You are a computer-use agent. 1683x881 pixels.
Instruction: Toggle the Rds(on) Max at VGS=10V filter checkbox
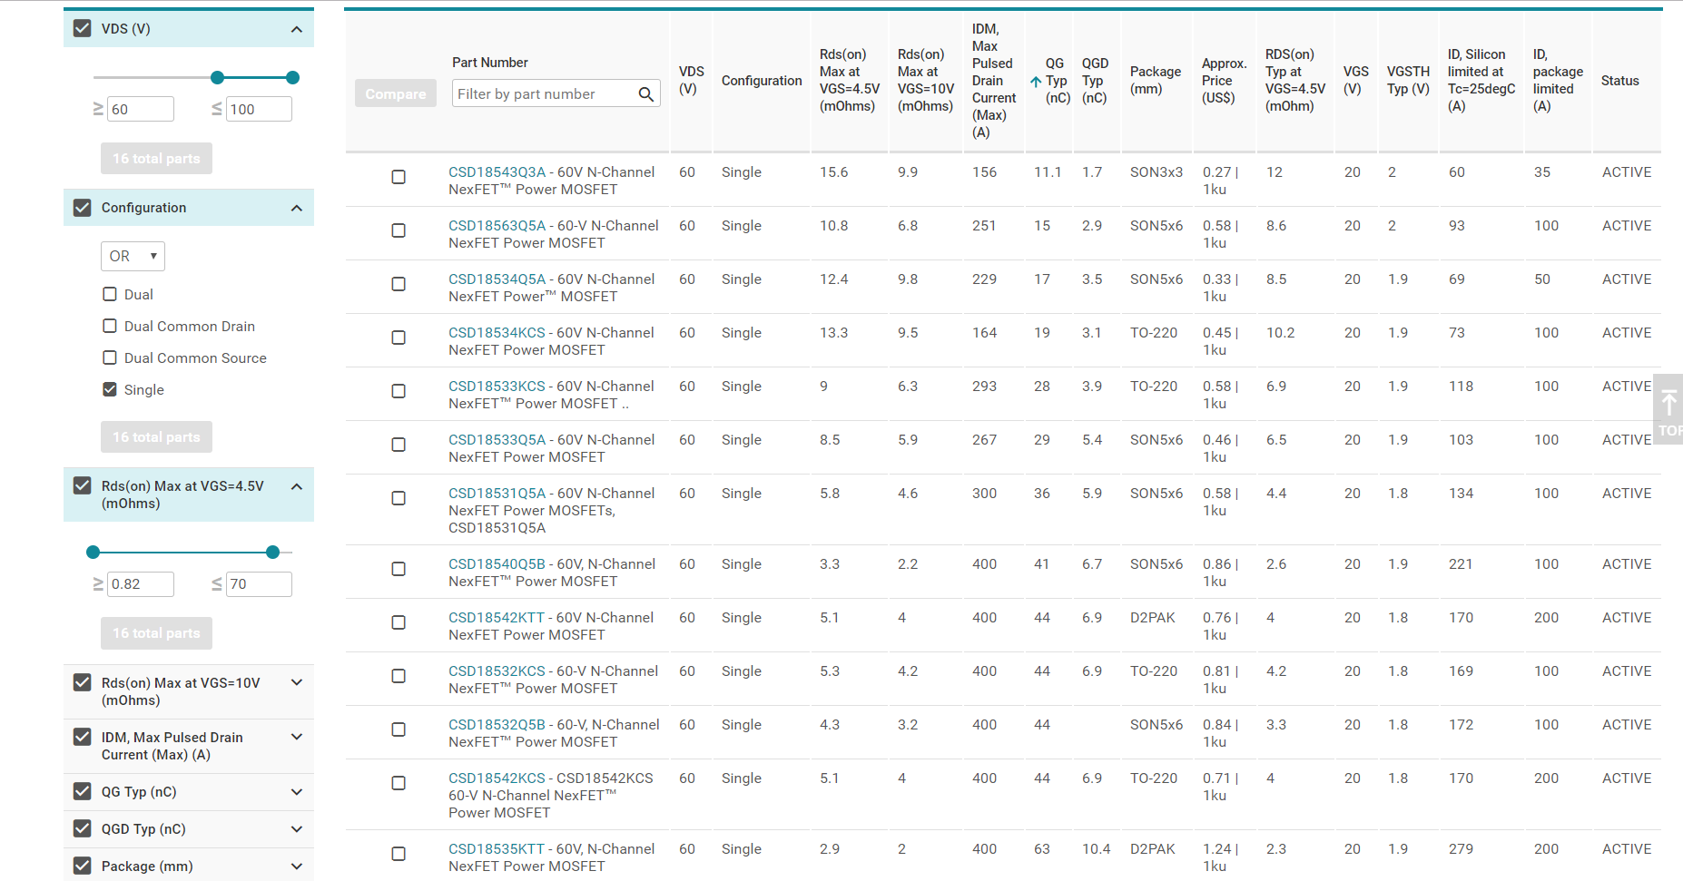[x=83, y=682]
